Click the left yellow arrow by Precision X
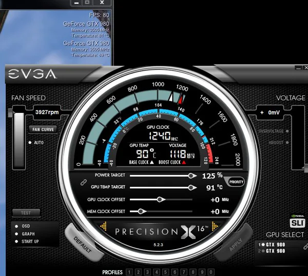 (x=104, y=226)
